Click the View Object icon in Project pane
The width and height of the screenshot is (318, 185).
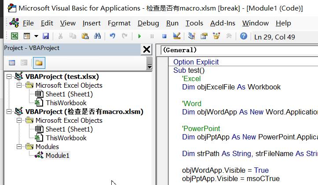pyautogui.click(x=24, y=63)
